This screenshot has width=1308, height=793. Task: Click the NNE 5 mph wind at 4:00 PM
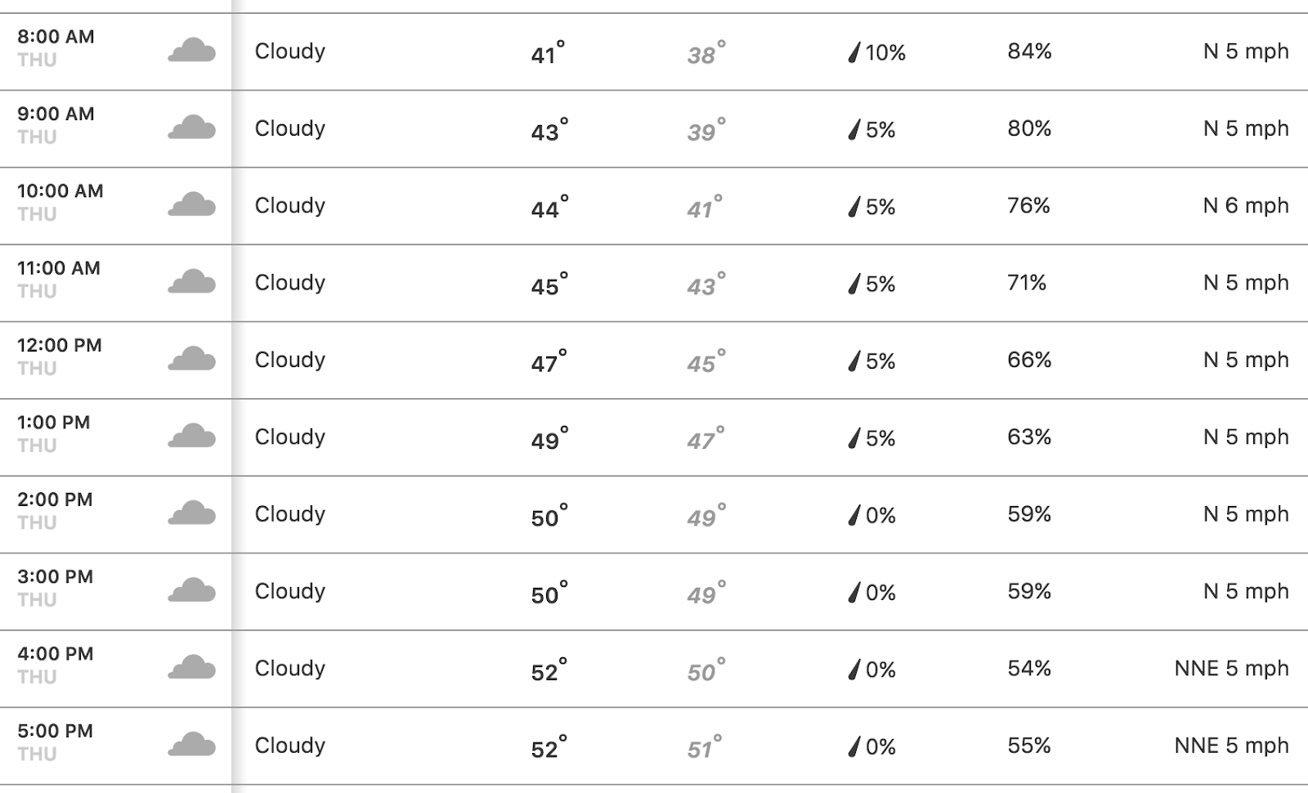pyautogui.click(x=1232, y=668)
